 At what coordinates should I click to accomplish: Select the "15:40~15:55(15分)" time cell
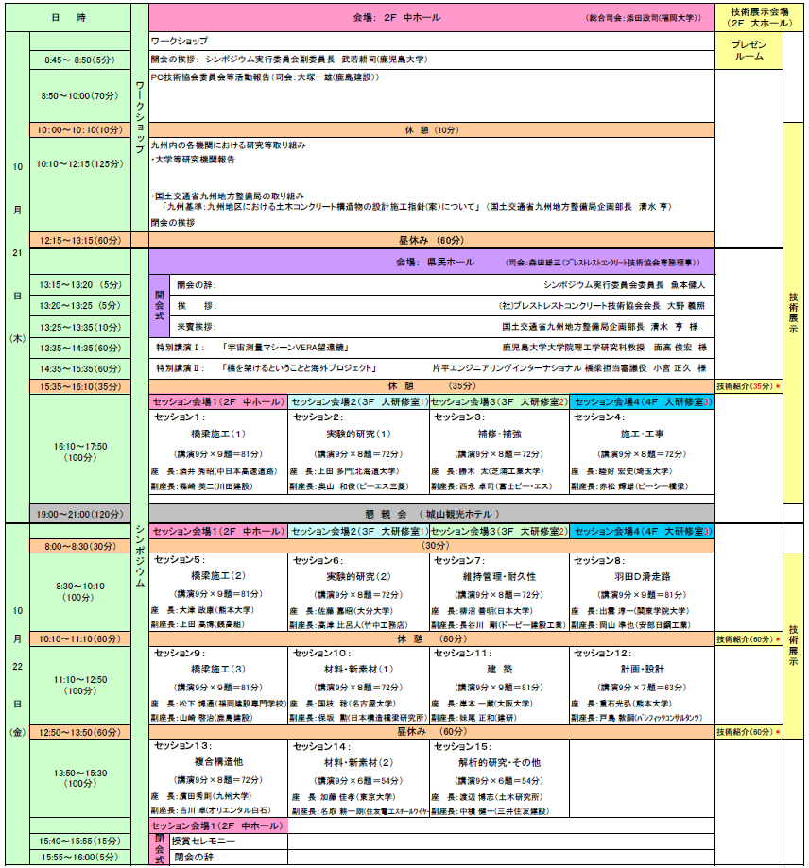point(80,842)
